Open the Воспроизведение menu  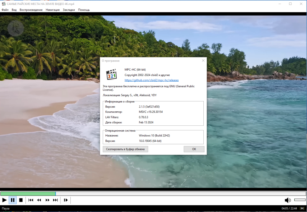click(x=31, y=10)
